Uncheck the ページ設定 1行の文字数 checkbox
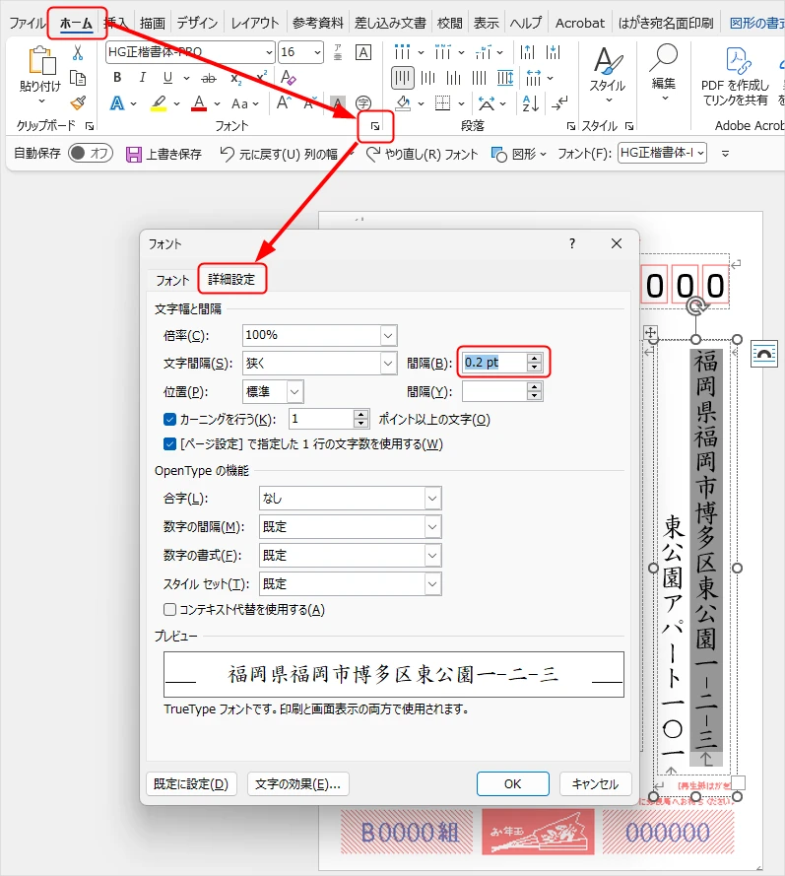The image size is (785, 876). click(x=169, y=444)
